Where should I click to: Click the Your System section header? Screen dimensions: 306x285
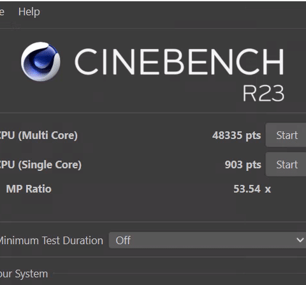click(x=24, y=274)
